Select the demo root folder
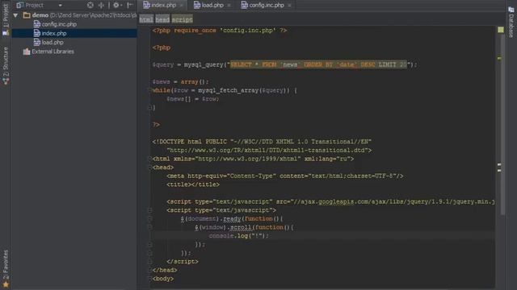The width and height of the screenshot is (517, 290). click(x=40, y=15)
